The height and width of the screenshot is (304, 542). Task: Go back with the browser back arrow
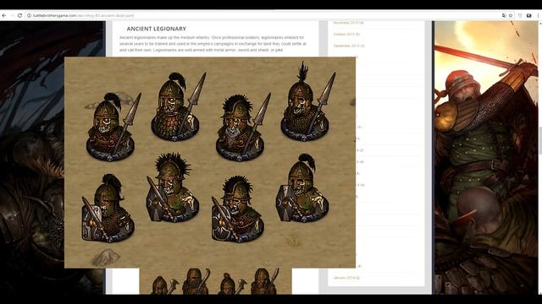[3, 15]
